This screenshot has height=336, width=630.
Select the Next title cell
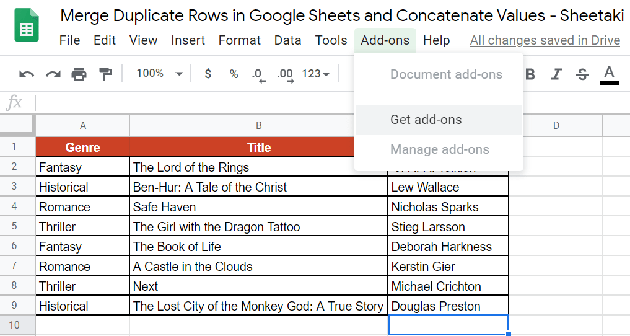point(259,286)
